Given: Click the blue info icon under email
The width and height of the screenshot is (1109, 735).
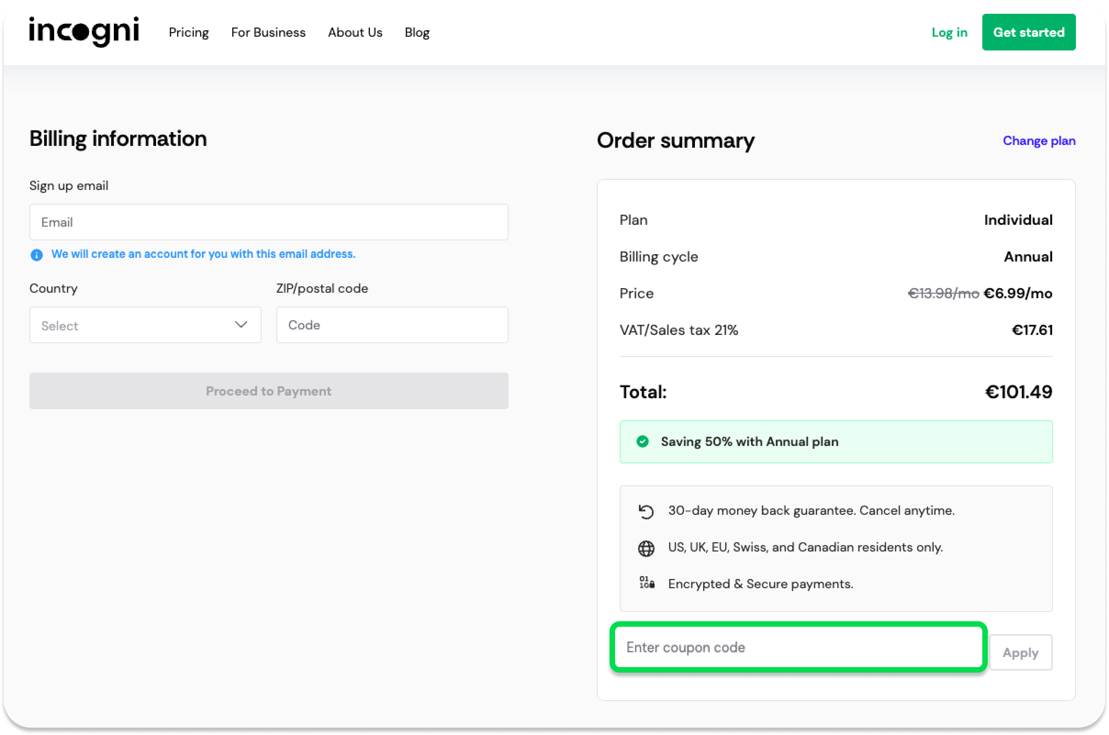Looking at the screenshot, I should click(37, 255).
